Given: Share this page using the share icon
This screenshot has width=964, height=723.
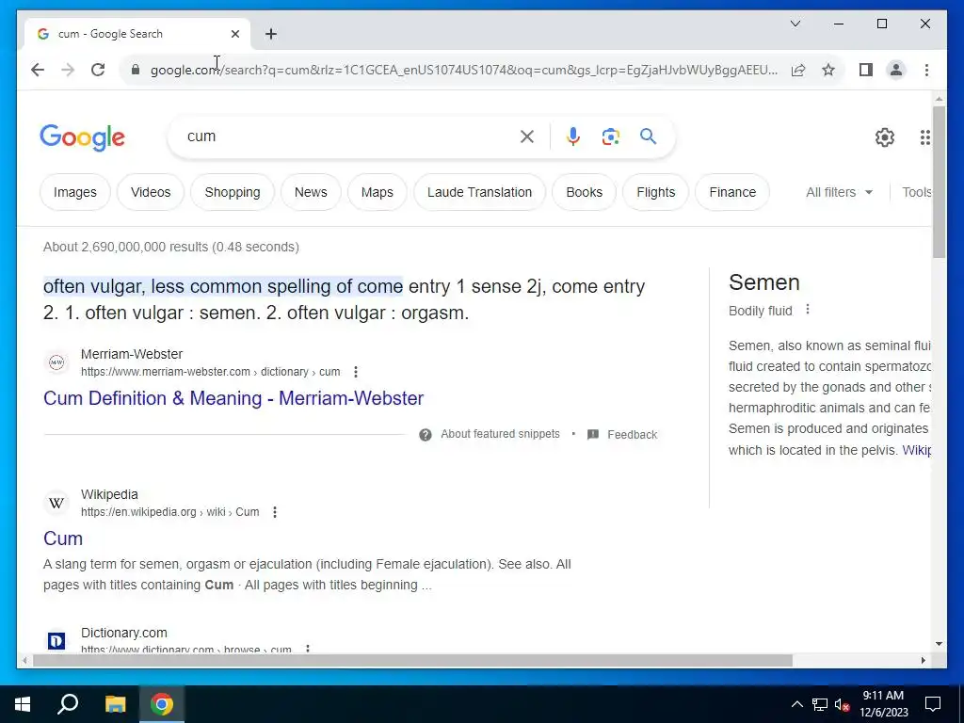Looking at the screenshot, I should 798,70.
